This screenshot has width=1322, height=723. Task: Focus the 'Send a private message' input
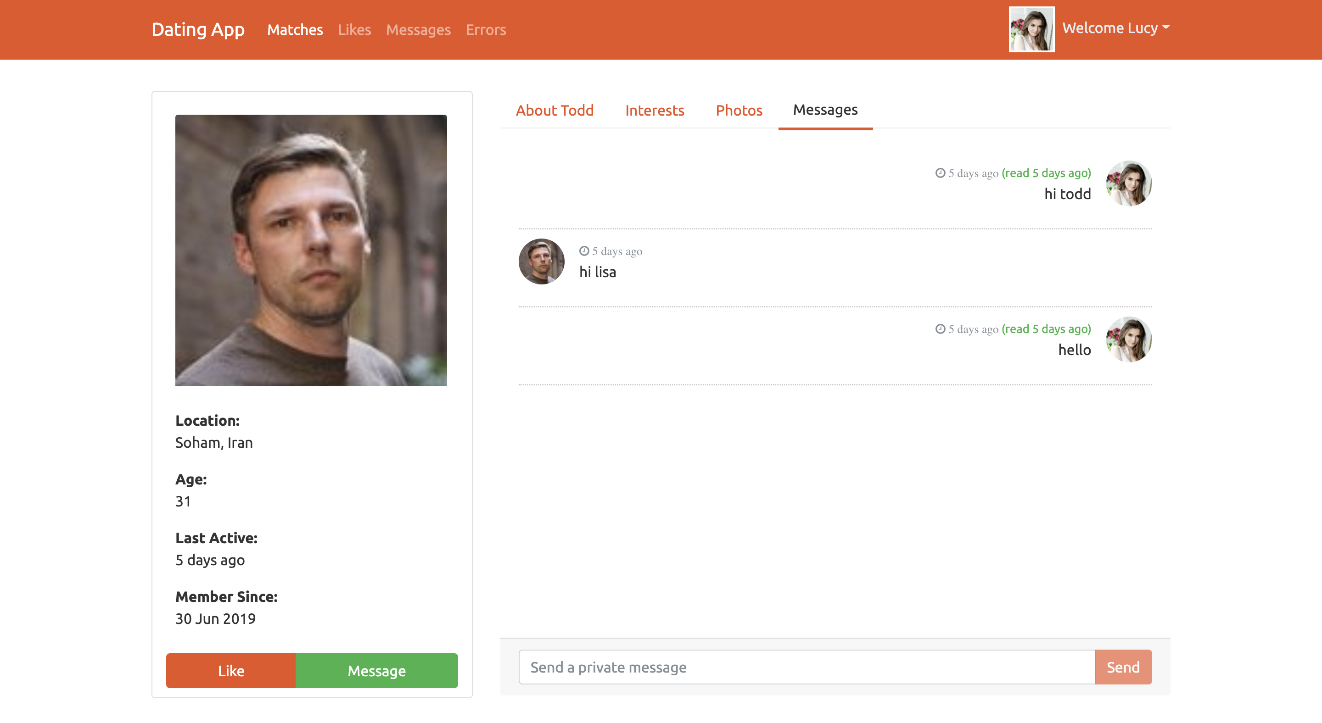[807, 667]
